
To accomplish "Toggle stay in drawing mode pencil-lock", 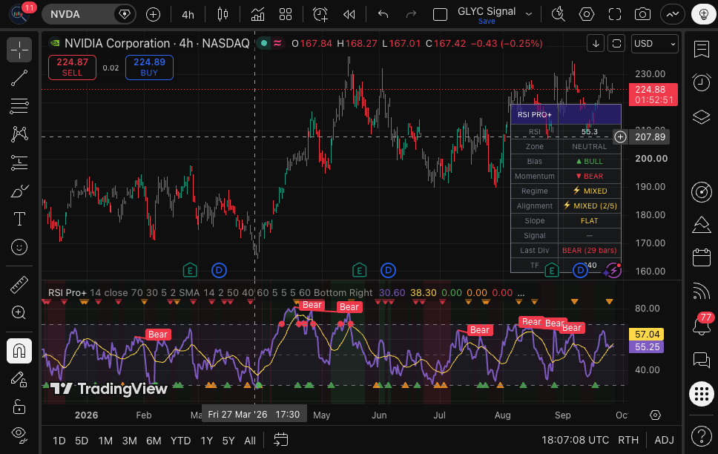I will coord(19,379).
